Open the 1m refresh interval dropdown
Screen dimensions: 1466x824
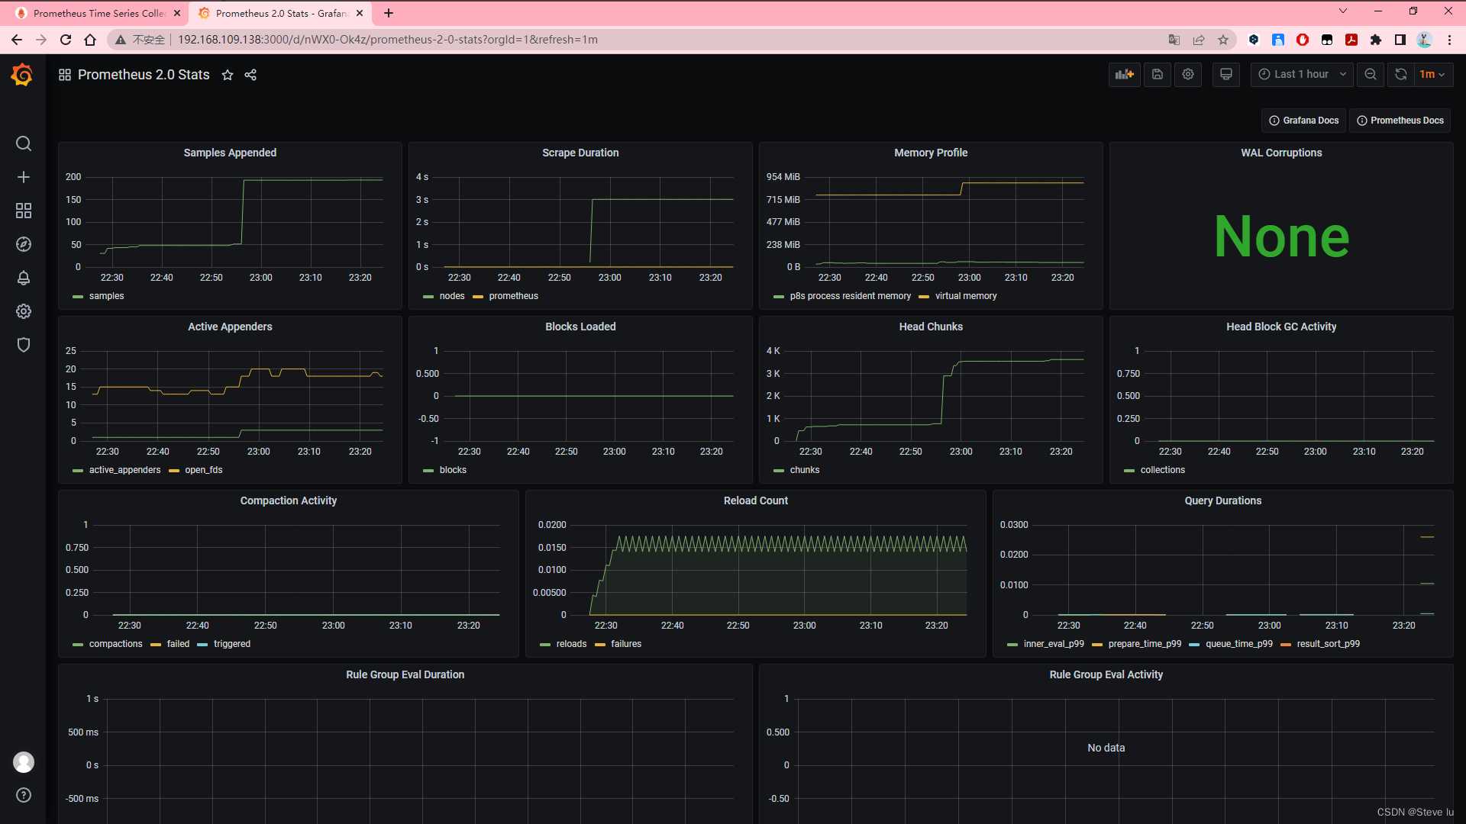(1433, 74)
